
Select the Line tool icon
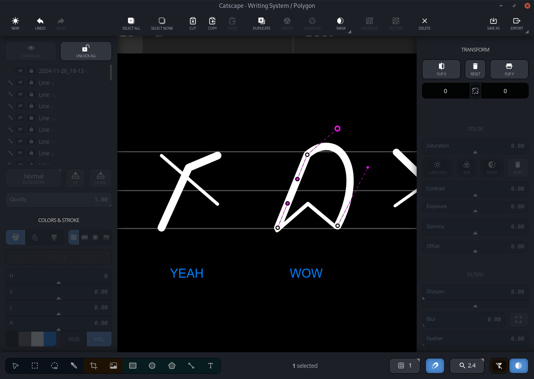191,365
